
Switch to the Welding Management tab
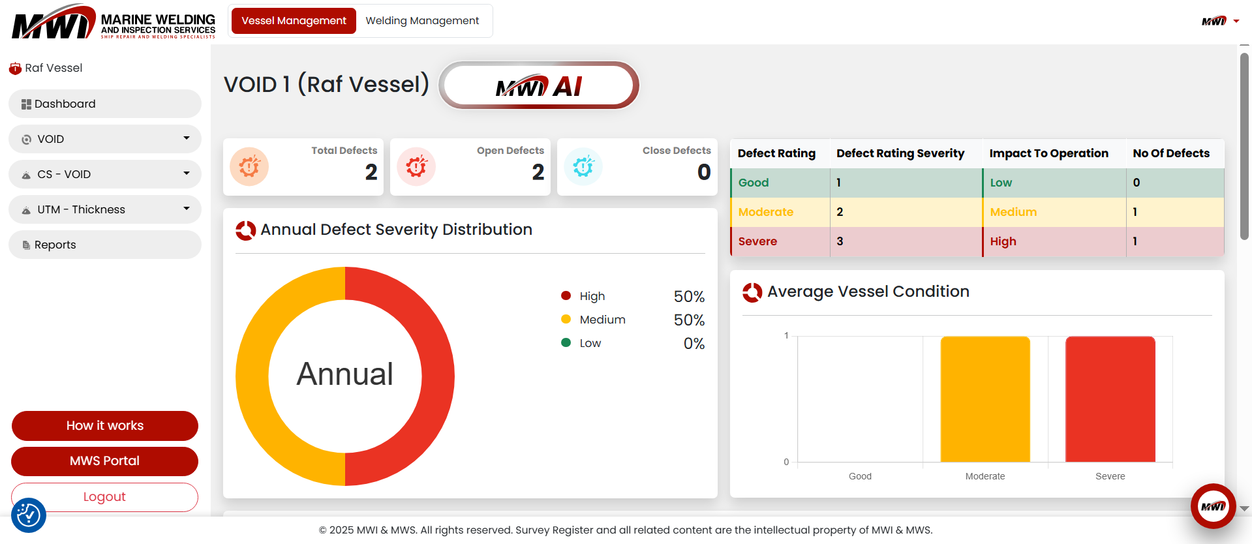422,21
